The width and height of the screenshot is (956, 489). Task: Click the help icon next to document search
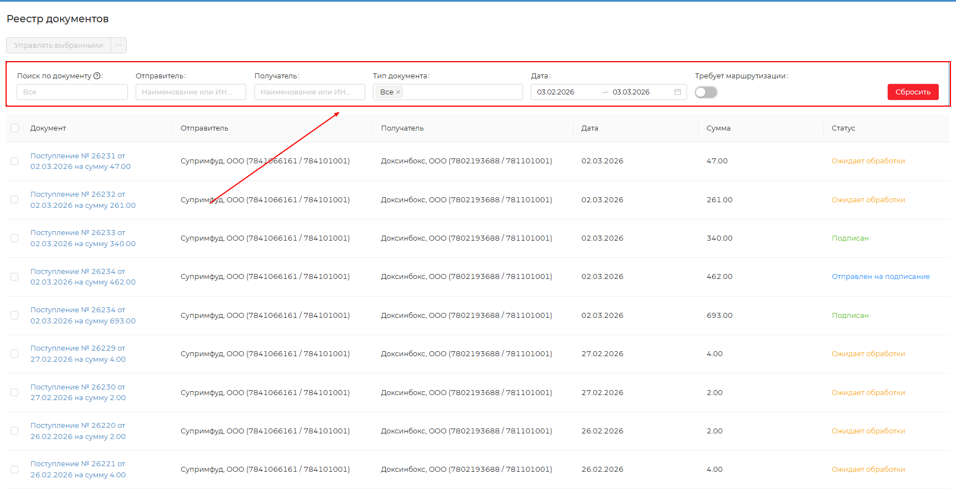point(97,76)
